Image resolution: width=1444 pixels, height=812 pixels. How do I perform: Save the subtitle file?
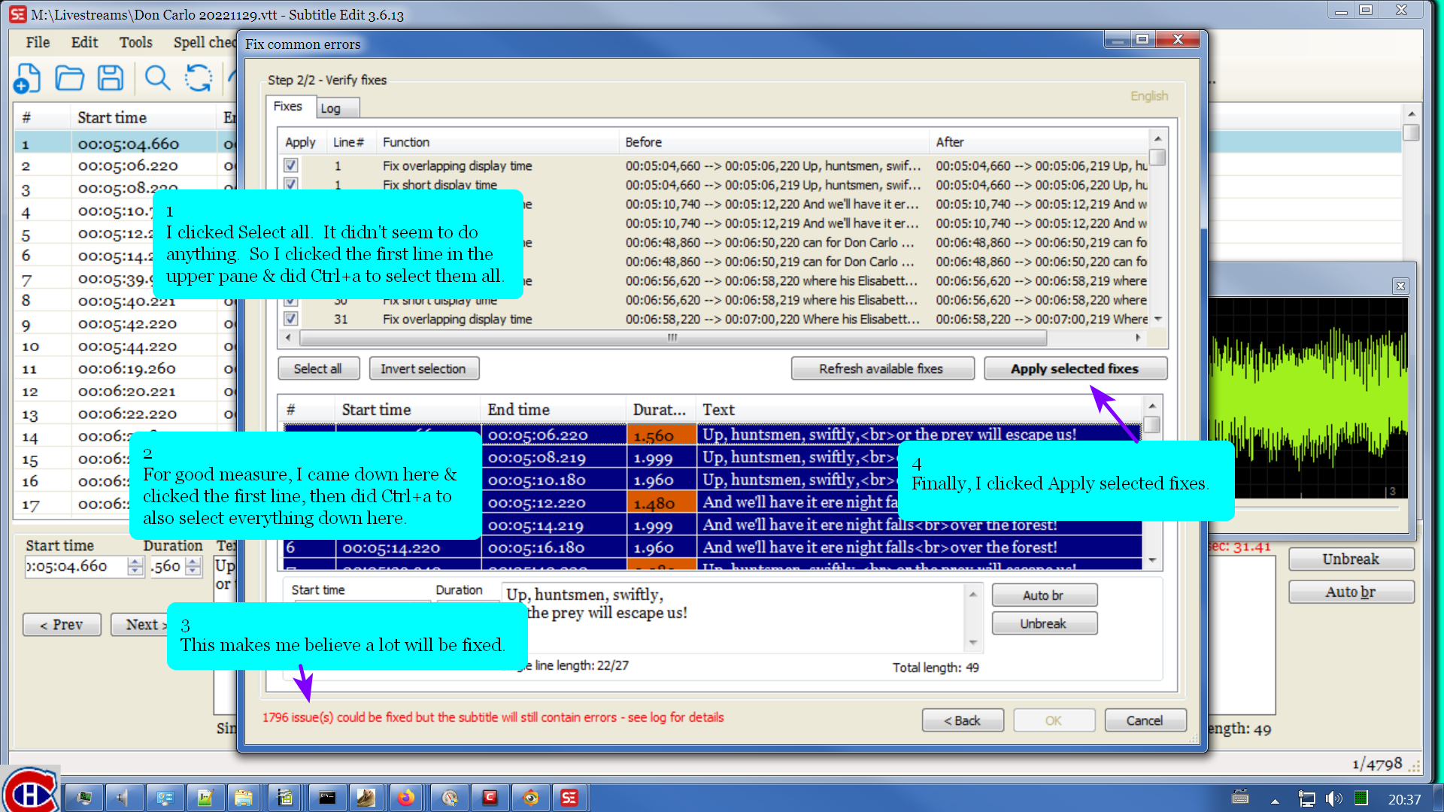click(111, 79)
